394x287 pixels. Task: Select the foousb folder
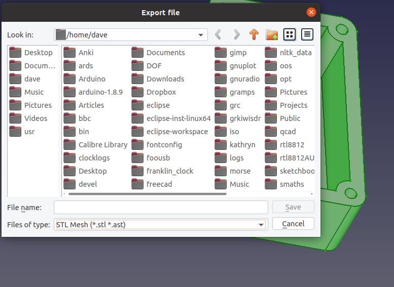tap(151, 158)
